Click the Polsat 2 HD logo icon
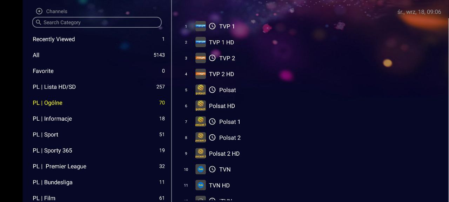Image resolution: width=449 pixels, height=202 pixels. (200, 154)
